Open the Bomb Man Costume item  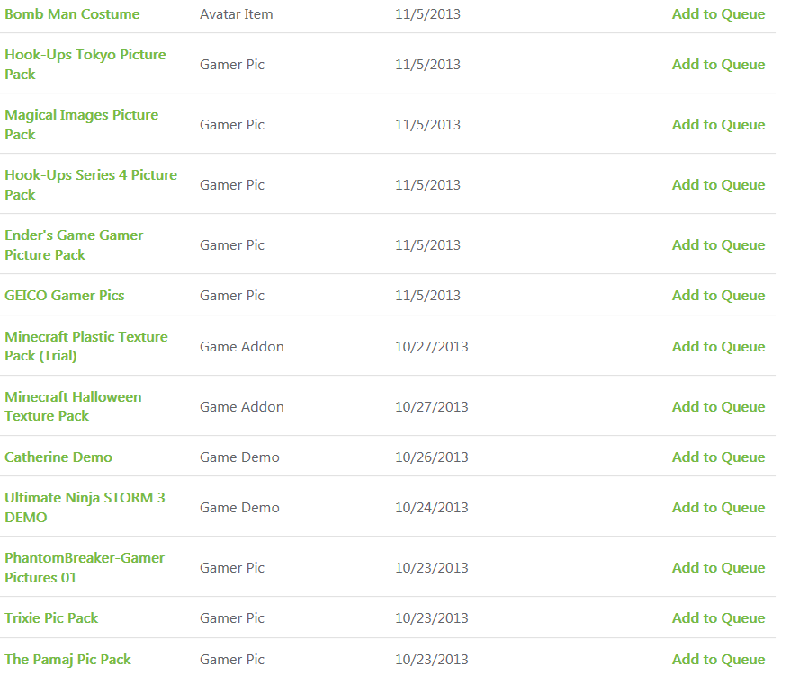pyautogui.click(x=72, y=14)
